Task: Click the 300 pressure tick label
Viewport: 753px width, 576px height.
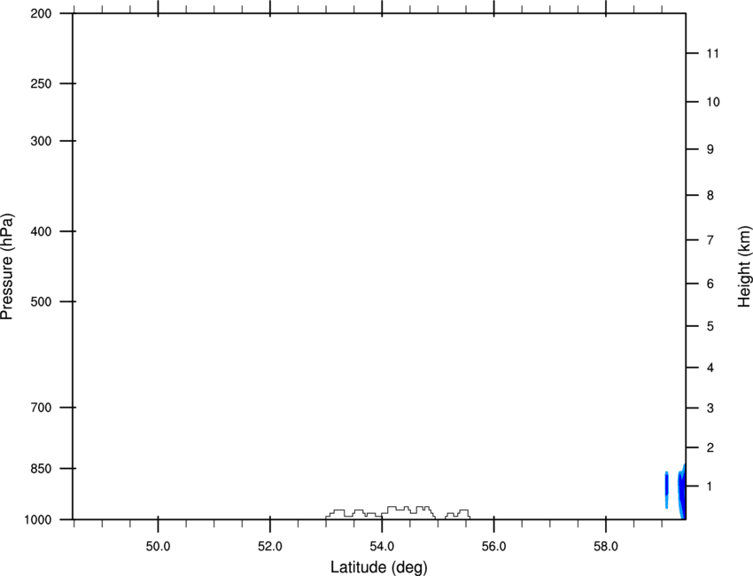Action: [41, 141]
